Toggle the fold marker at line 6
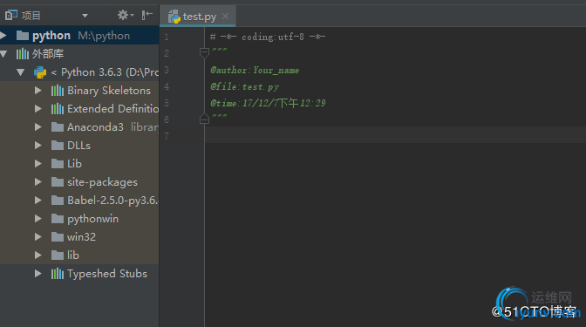This screenshot has width=586, height=327. [x=204, y=119]
